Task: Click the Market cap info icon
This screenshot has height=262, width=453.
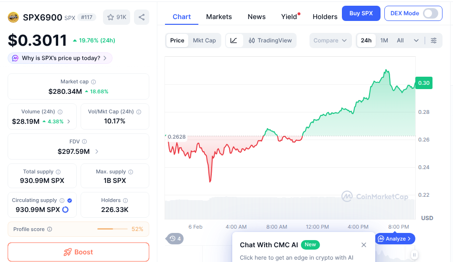Action: (x=93, y=82)
